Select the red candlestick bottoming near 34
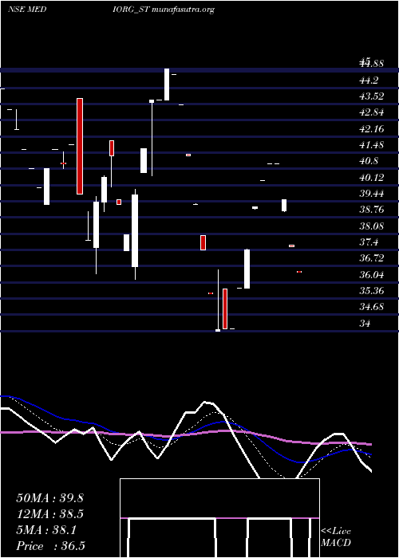The width and height of the screenshot is (399, 558). coord(225,308)
